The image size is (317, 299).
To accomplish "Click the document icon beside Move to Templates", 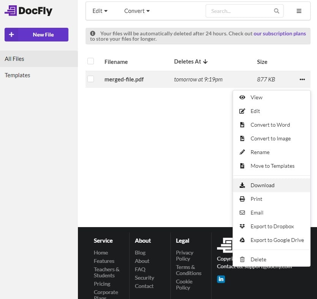I will pyautogui.click(x=242, y=166).
